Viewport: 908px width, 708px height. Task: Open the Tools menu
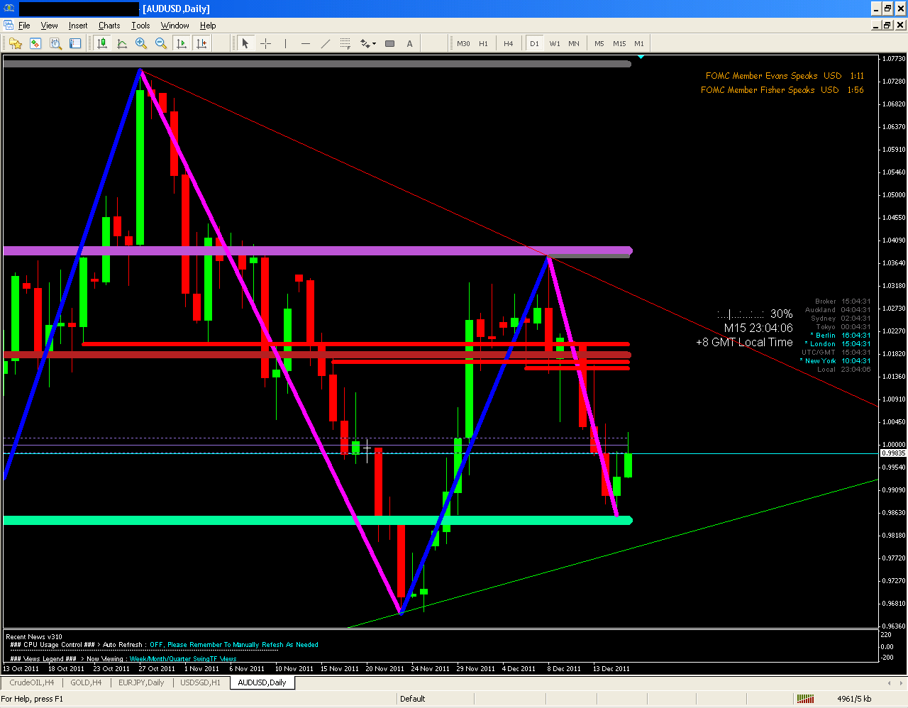(140, 25)
